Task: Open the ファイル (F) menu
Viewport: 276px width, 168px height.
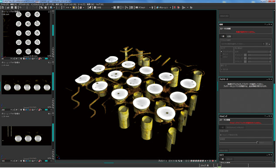Action: 5,4
